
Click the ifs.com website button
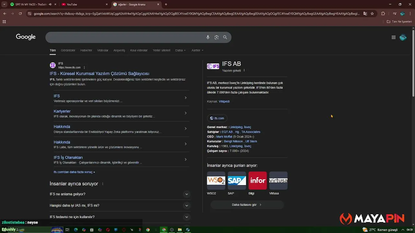click(x=217, y=118)
